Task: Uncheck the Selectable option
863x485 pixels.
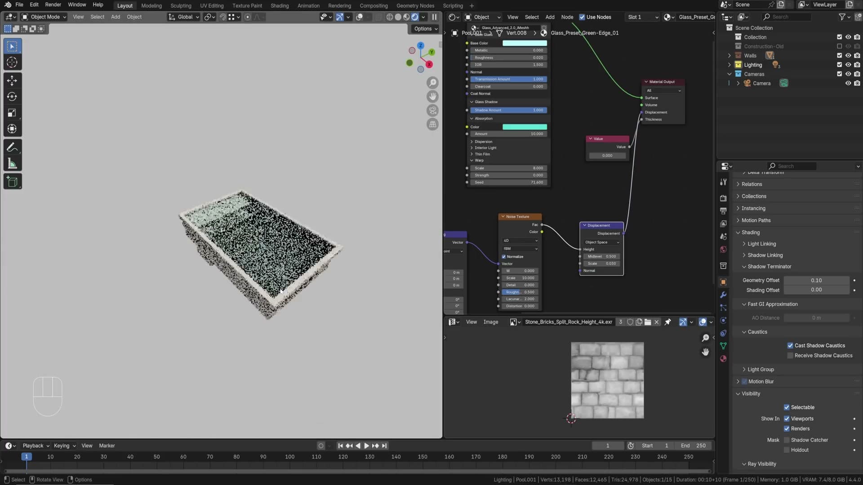Action: pos(787,408)
